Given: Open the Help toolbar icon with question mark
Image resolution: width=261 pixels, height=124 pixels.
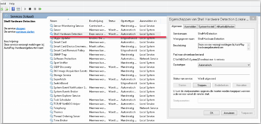Looking at the screenshot, I should pos(13,9).
